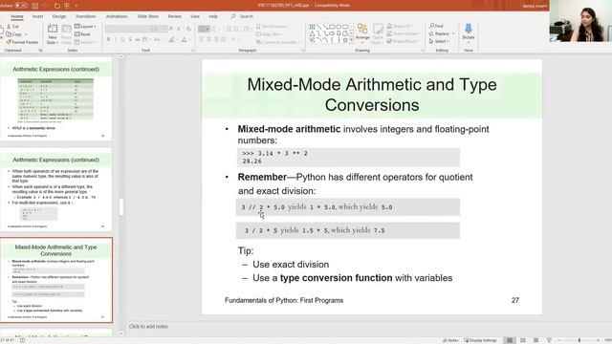The image size is (612, 344).
Task: Select Mixed-Mode Arithmetic slide thumbnail
Action: (56, 280)
